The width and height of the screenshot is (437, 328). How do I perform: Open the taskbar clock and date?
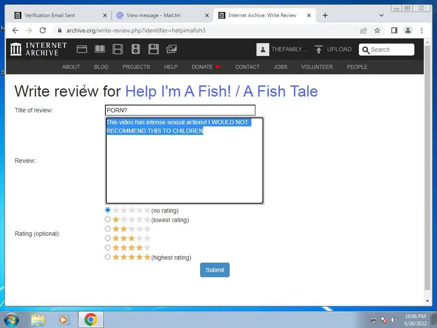coord(415,320)
